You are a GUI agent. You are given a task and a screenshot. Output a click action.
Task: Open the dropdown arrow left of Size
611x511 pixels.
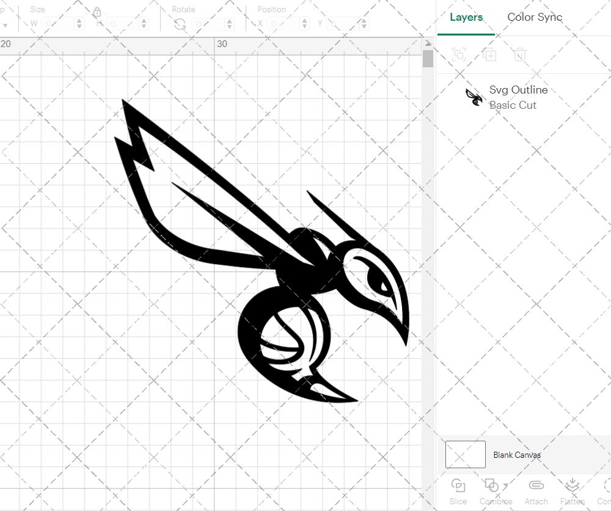coord(5,26)
